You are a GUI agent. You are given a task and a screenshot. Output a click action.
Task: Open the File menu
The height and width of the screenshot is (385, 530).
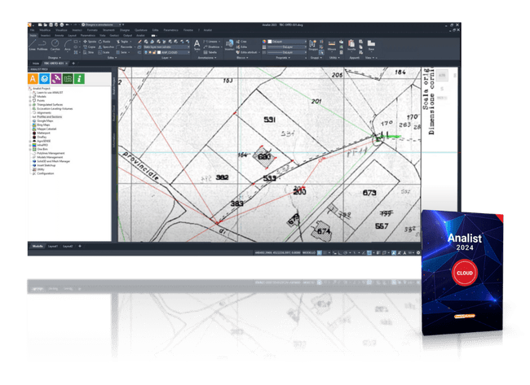[32, 30]
